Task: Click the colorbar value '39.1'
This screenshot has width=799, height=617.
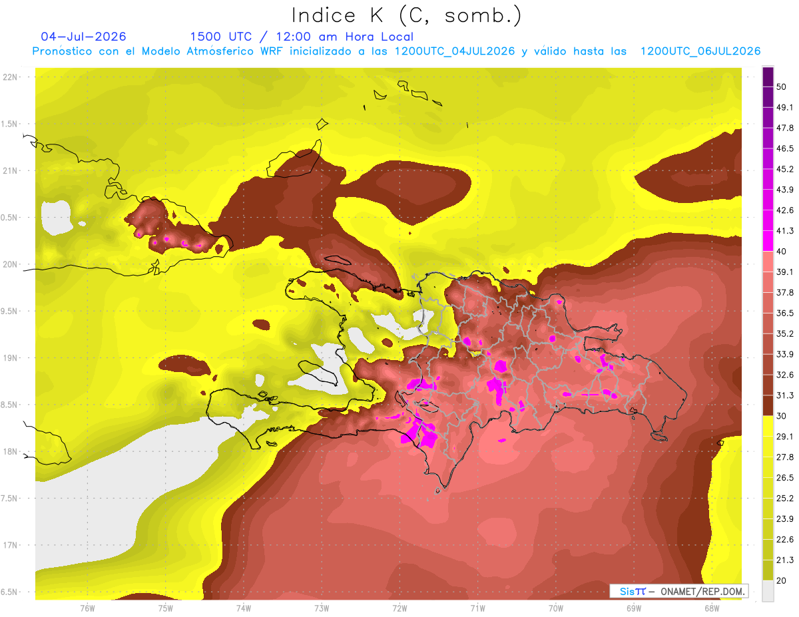Action: click(x=785, y=272)
